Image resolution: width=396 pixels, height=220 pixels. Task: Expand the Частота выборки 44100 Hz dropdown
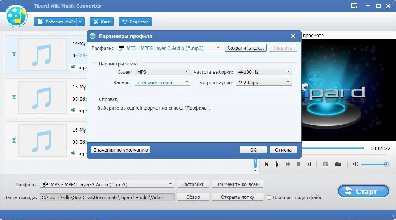coord(264,72)
